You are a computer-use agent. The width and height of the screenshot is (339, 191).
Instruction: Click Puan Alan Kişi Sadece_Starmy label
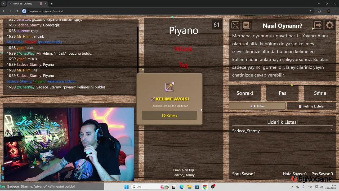click(184, 172)
